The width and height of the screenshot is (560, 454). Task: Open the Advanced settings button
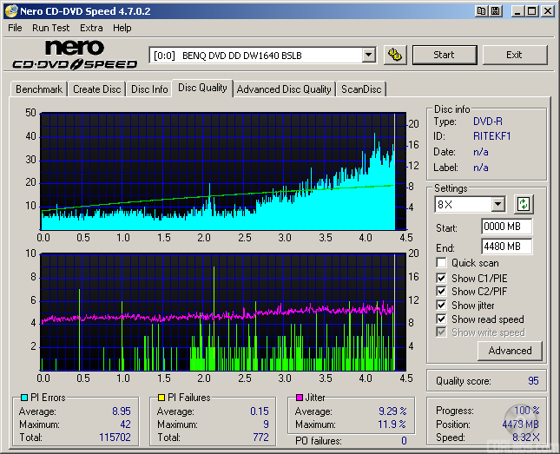click(510, 351)
